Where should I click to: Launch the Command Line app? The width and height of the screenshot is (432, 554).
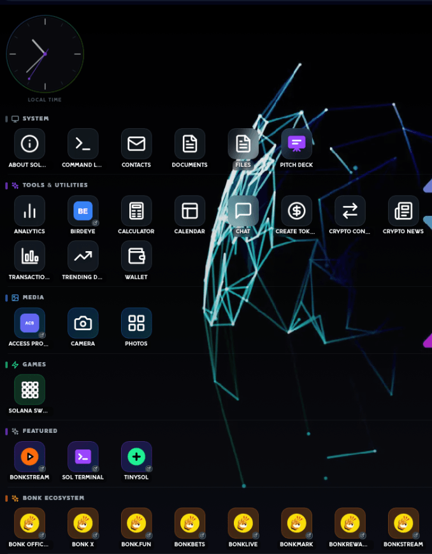tap(83, 144)
